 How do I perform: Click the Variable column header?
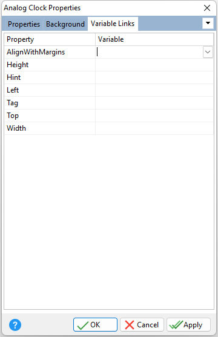pos(154,39)
